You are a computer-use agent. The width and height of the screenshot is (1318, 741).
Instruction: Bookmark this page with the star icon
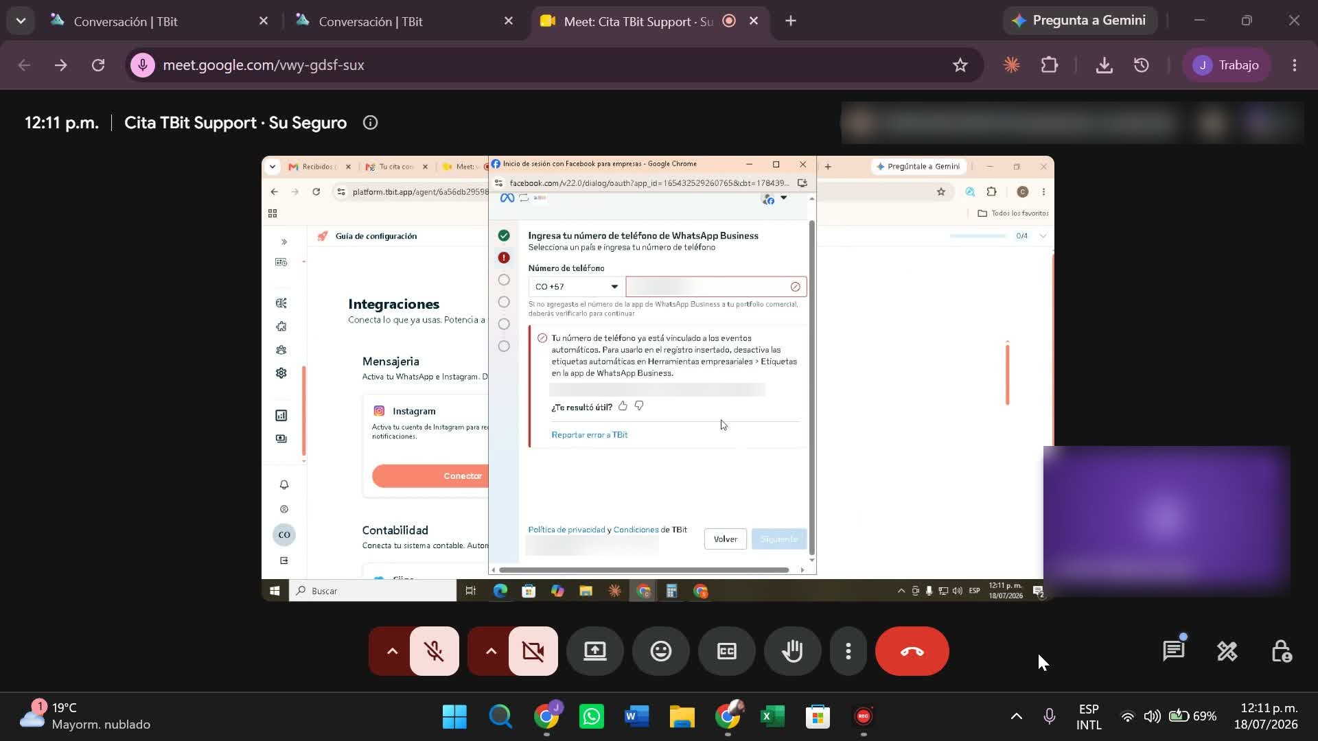pos(960,65)
